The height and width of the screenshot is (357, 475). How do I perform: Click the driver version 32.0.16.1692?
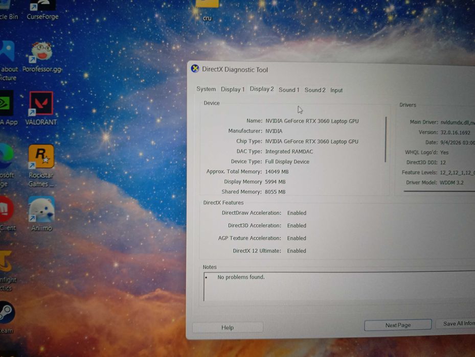coord(455,132)
